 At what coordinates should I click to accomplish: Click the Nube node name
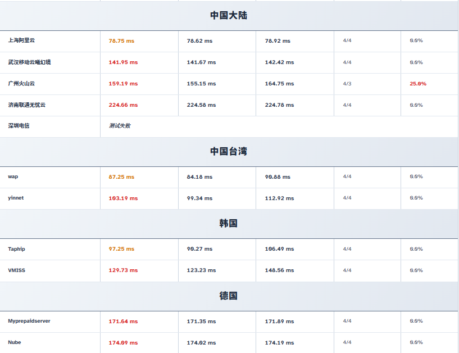pyautogui.click(x=15, y=342)
